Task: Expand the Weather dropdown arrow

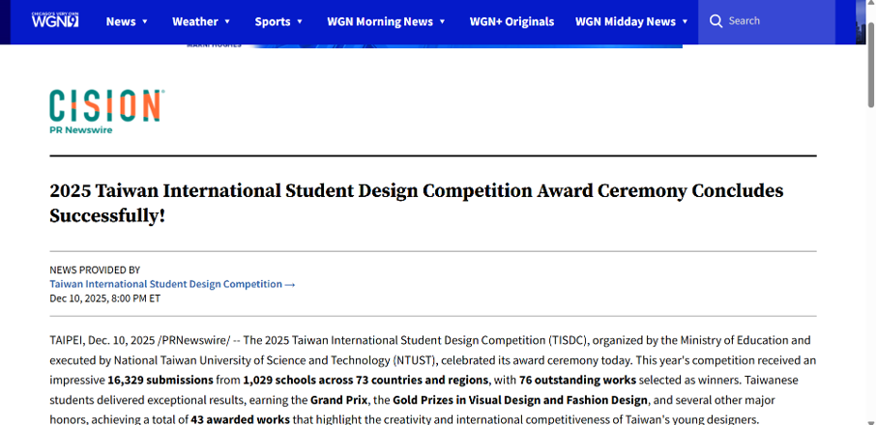Action: tap(227, 21)
